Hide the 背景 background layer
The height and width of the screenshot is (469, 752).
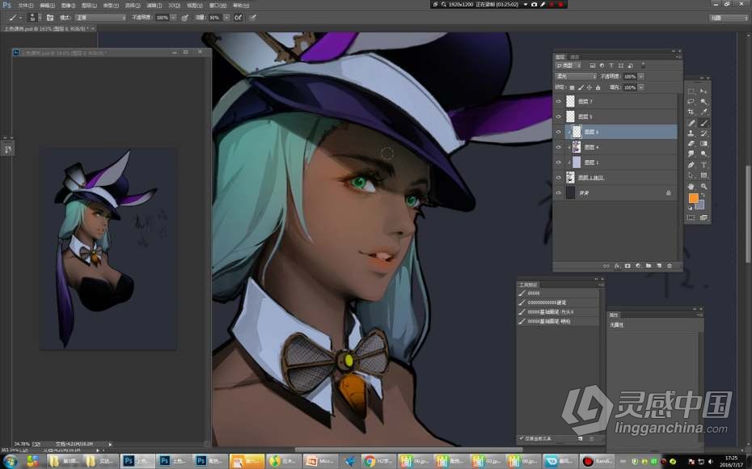point(558,192)
